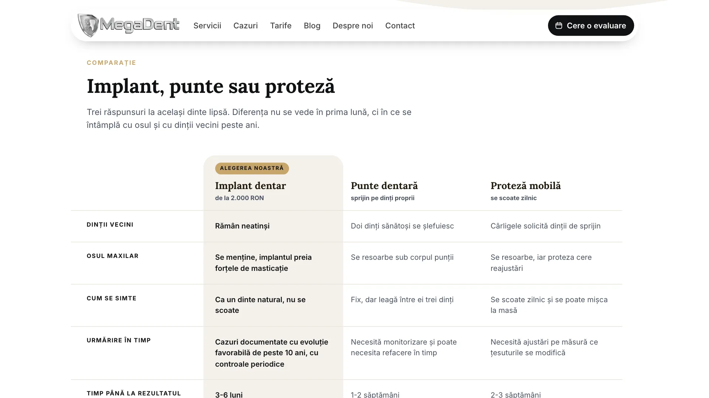Click the subtitle se scoate zilnic
The image size is (709, 398).
pos(514,198)
